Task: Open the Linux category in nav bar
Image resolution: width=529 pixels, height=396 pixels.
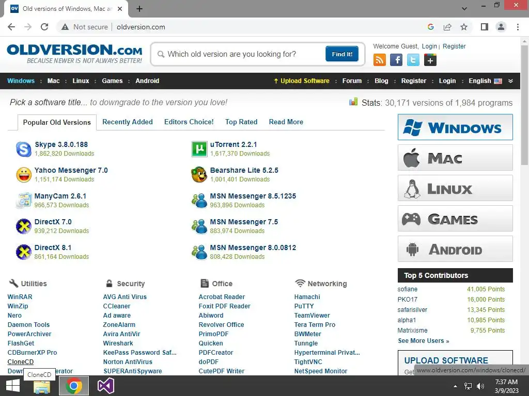Action: click(81, 81)
